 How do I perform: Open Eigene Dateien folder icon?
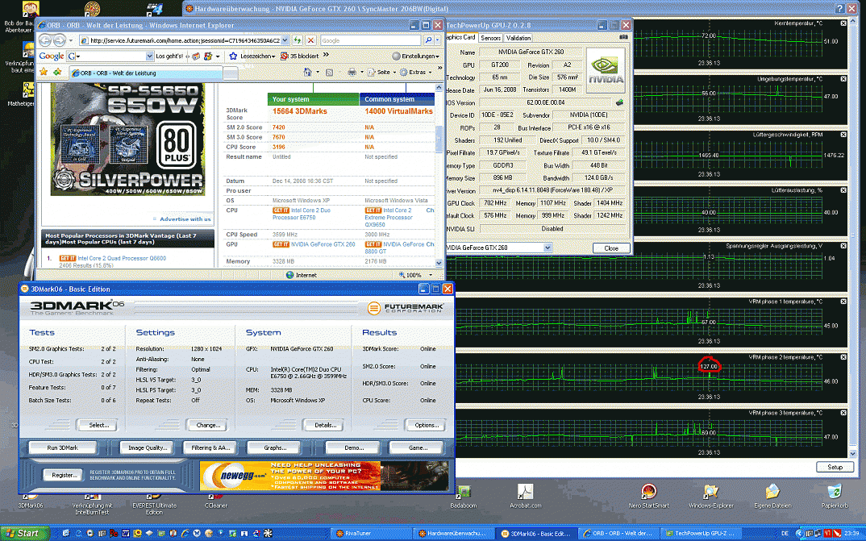772,497
